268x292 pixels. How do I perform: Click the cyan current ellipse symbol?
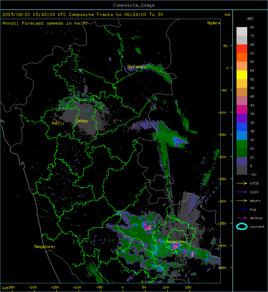coord(242,226)
